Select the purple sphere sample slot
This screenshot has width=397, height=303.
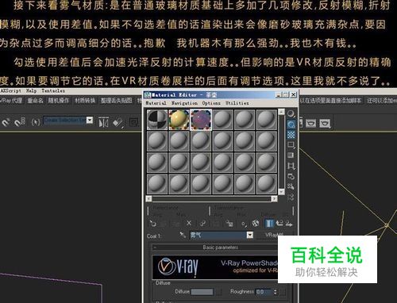(x=201, y=120)
